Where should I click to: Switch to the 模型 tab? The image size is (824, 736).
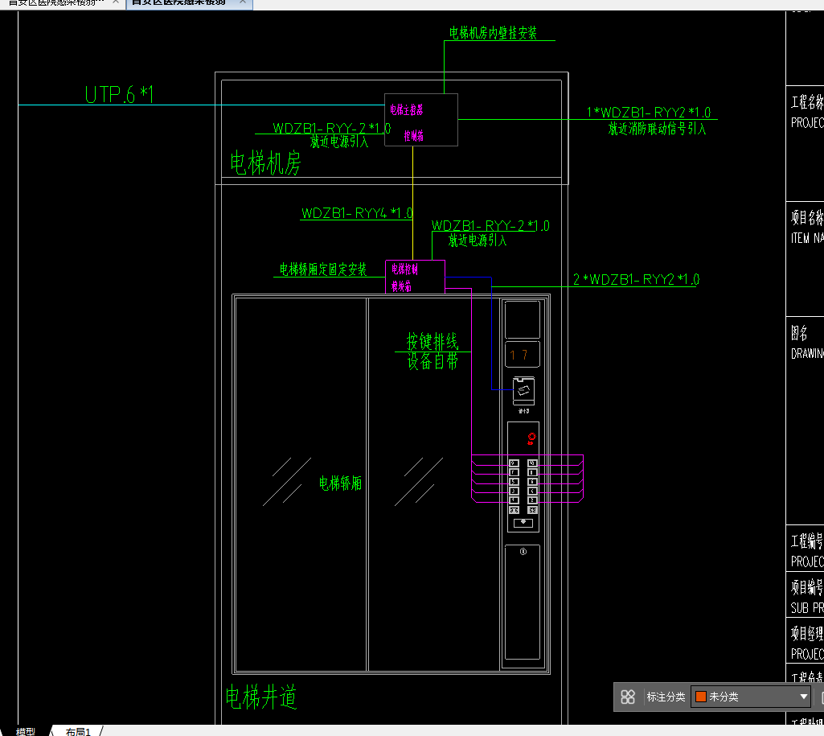point(25,731)
